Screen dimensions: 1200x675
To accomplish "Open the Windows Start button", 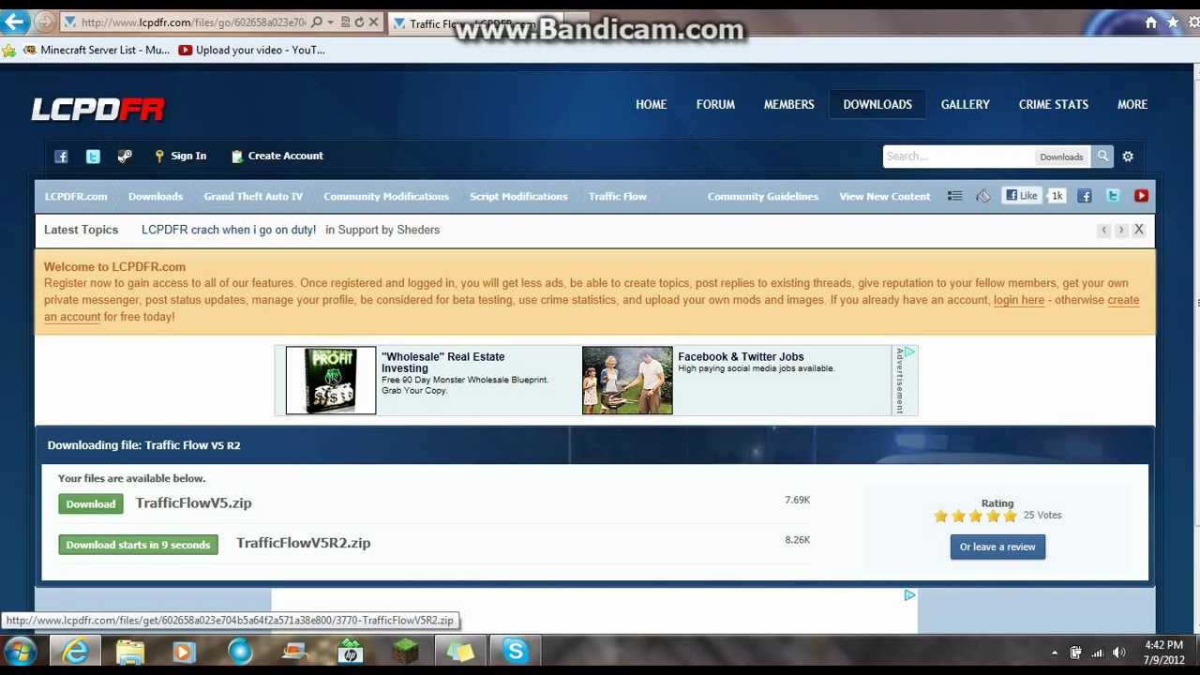I will coord(20,652).
